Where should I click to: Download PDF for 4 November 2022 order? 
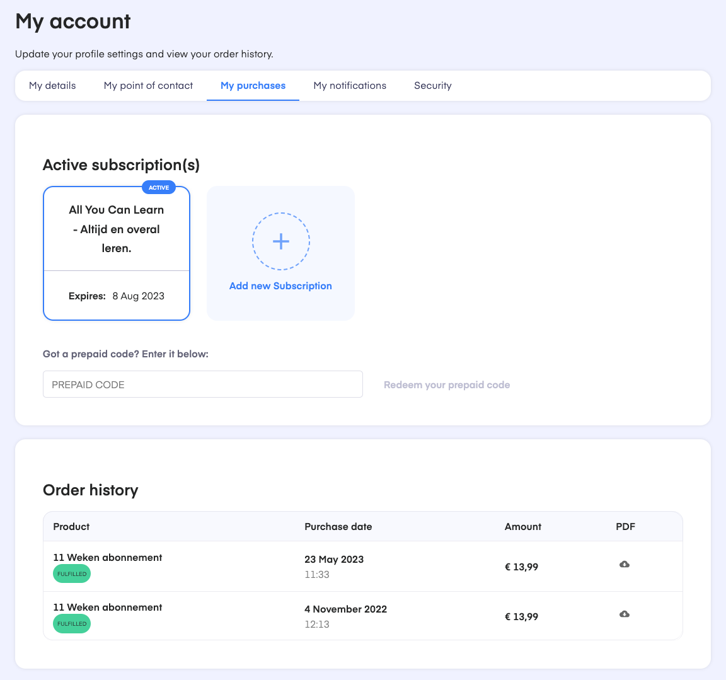[624, 614]
